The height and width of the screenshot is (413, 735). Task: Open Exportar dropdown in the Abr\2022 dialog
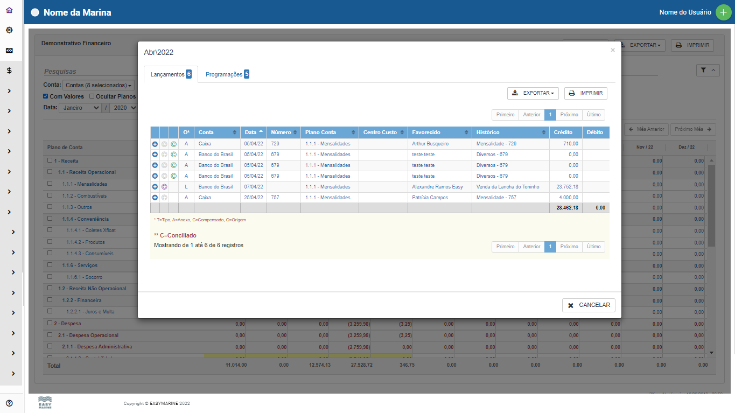pyautogui.click(x=533, y=93)
